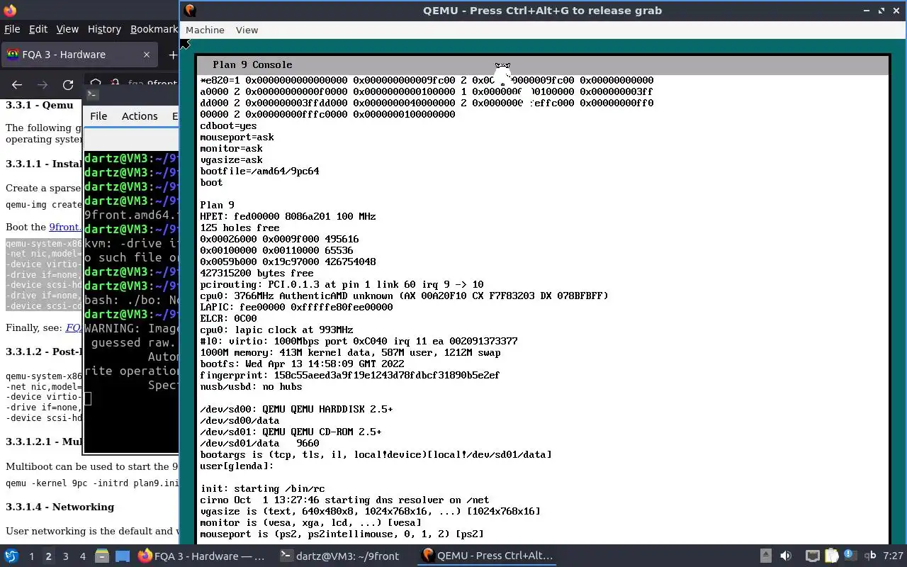Close the FQA 3 - Hardware tab

pyautogui.click(x=146, y=55)
